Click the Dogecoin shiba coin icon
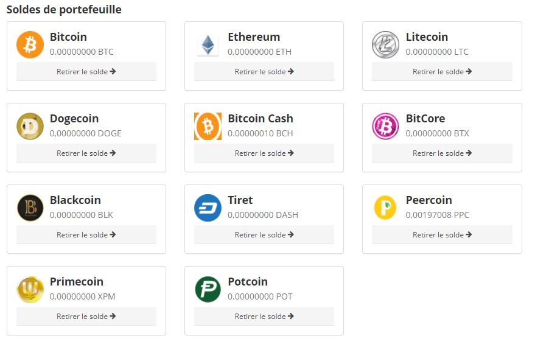The image size is (549, 347). tap(30, 127)
